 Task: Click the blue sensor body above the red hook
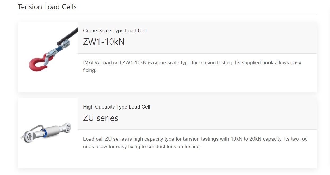point(57,50)
